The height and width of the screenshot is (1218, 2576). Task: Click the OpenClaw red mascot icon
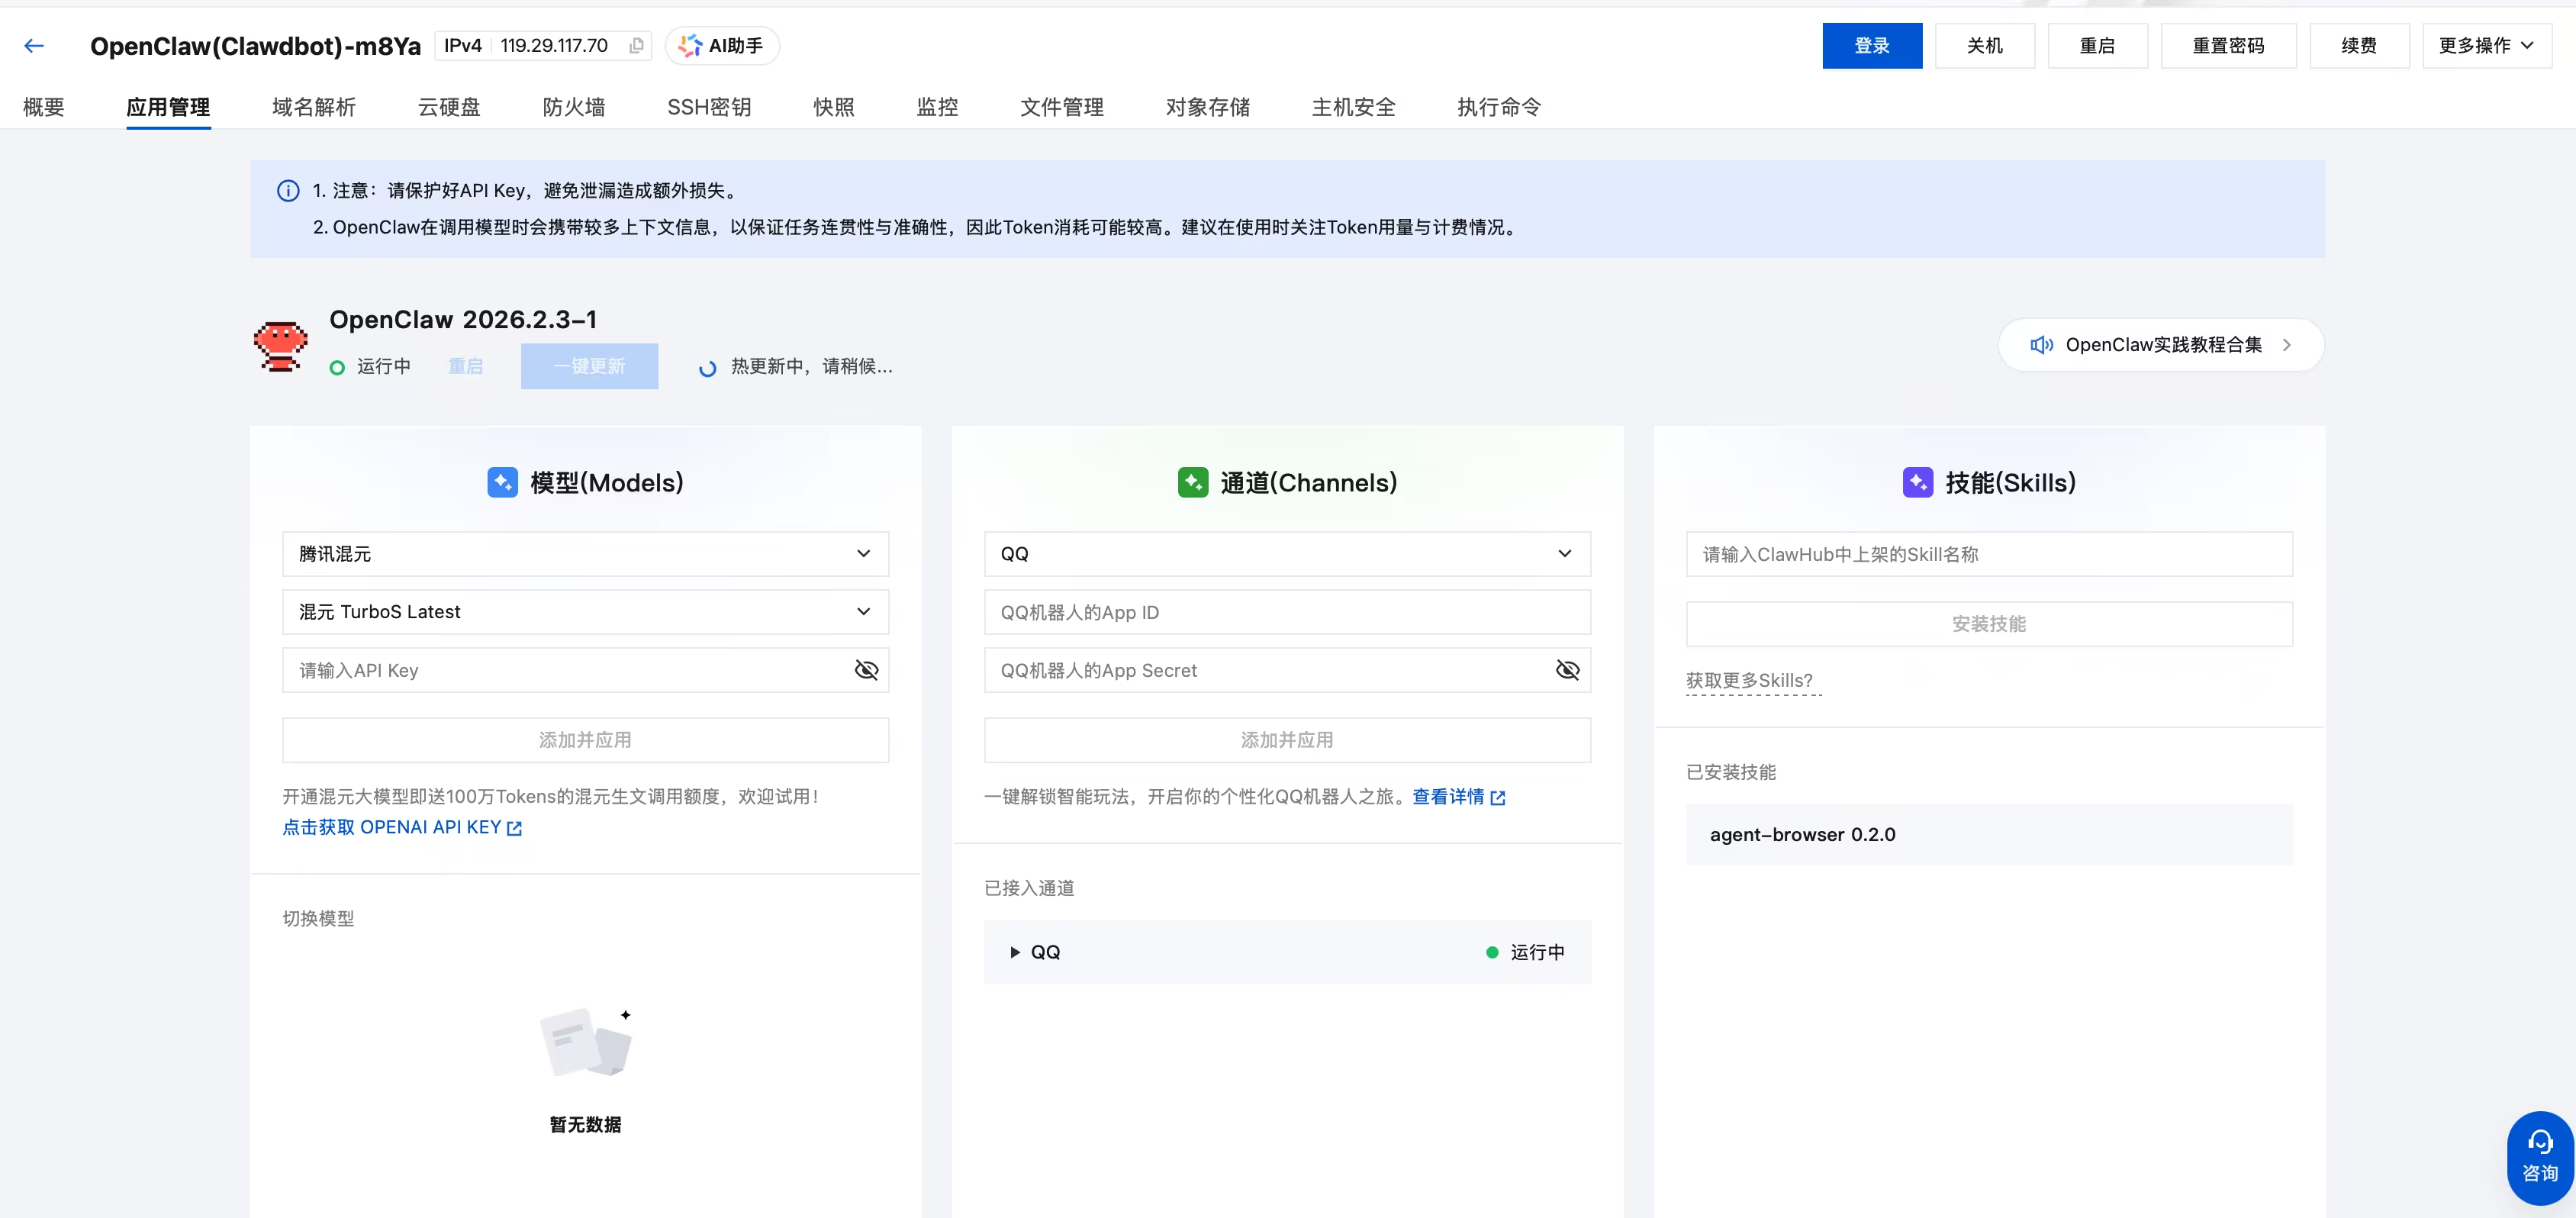pos(280,346)
